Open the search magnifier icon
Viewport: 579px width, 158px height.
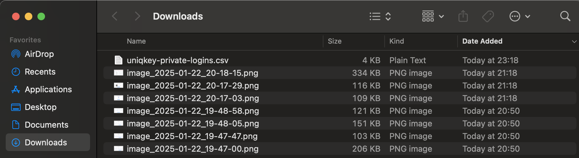[565, 16]
